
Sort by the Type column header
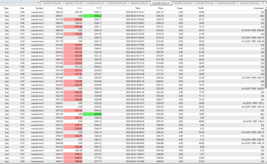point(6,8)
